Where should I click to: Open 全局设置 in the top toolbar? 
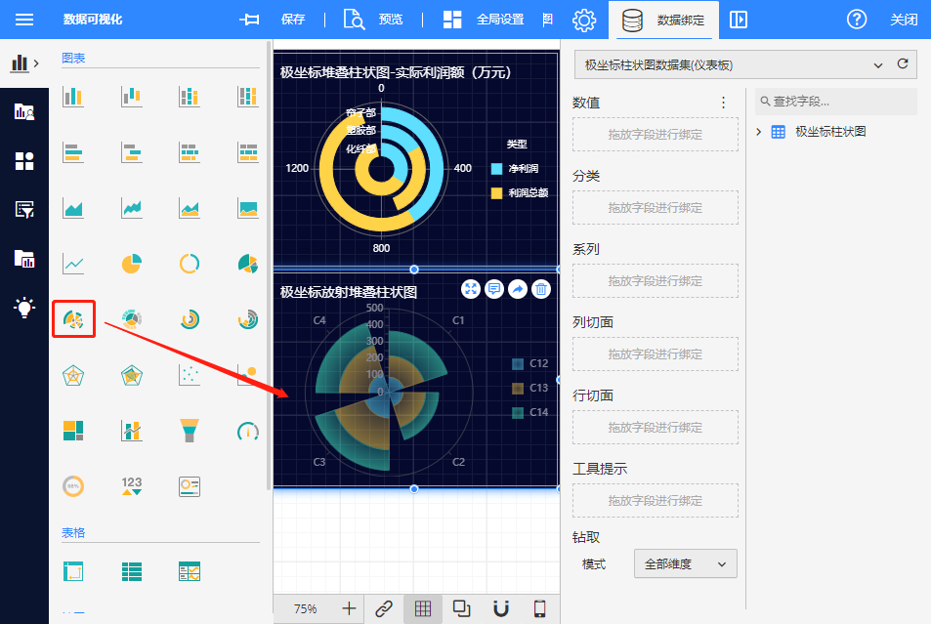point(484,20)
